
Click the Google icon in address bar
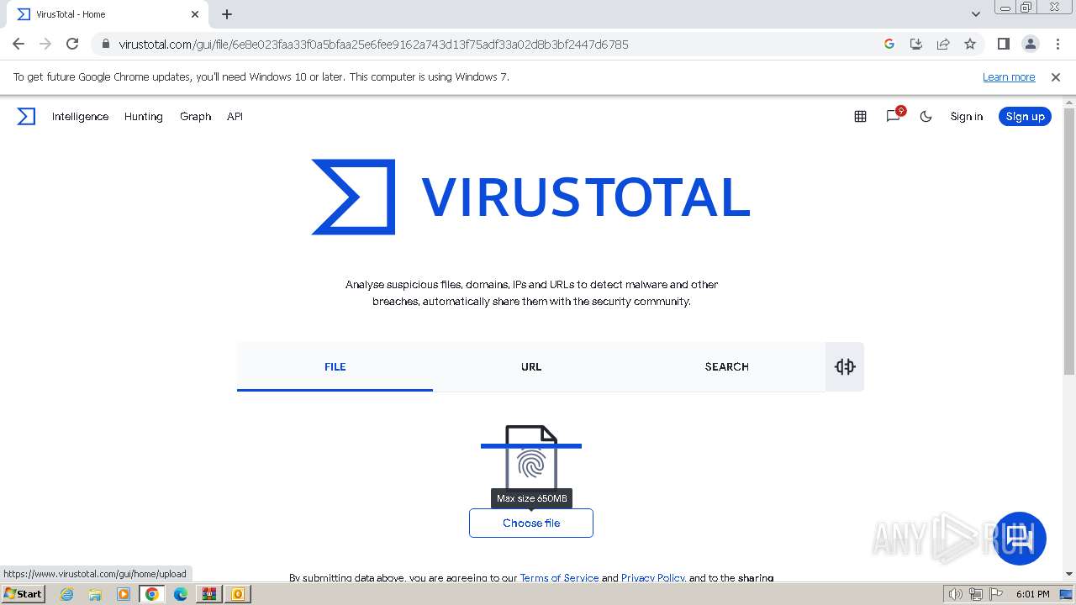pyautogui.click(x=889, y=44)
